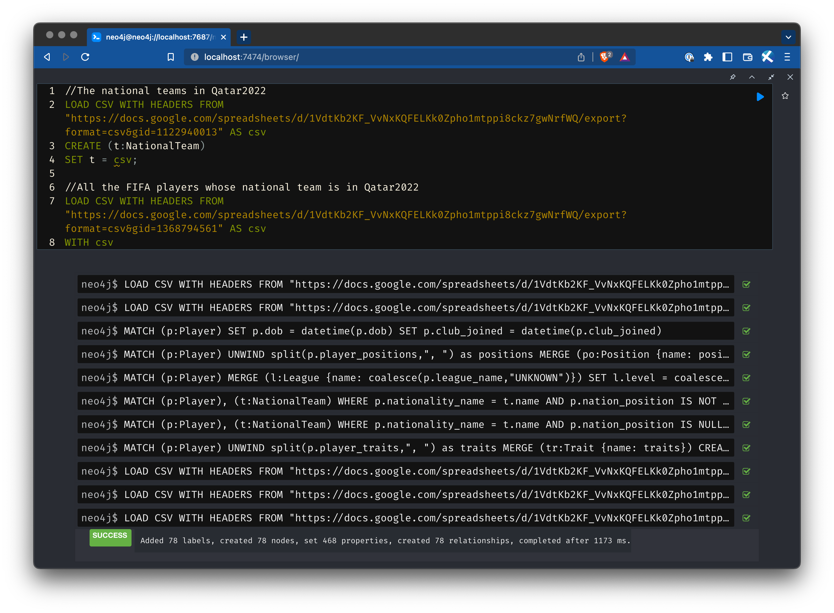This screenshot has height=613, width=834.
Task: Select the UNWIND split player_traits statement
Action: coord(406,448)
